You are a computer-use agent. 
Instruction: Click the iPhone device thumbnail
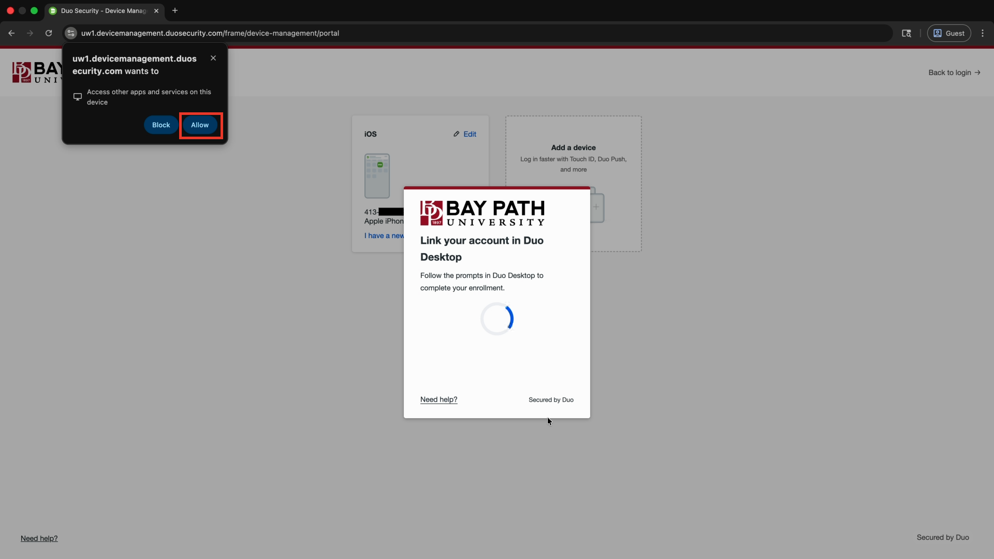coord(377,176)
